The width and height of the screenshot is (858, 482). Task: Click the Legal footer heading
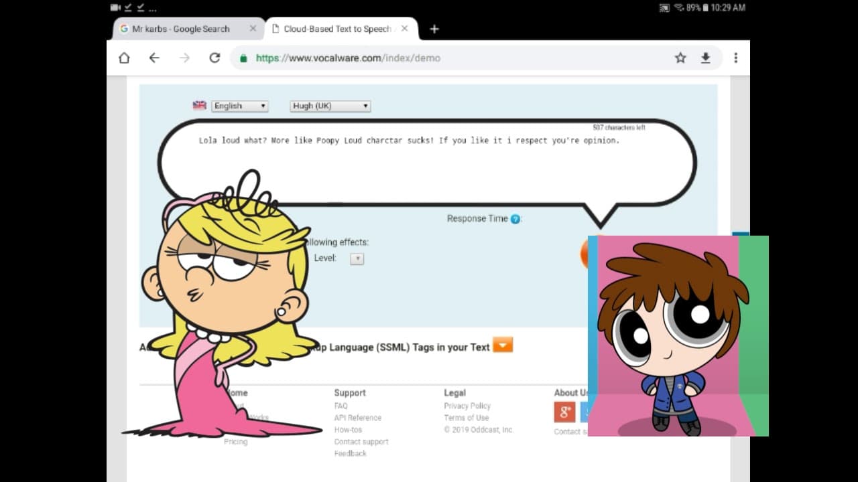[x=454, y=393]
